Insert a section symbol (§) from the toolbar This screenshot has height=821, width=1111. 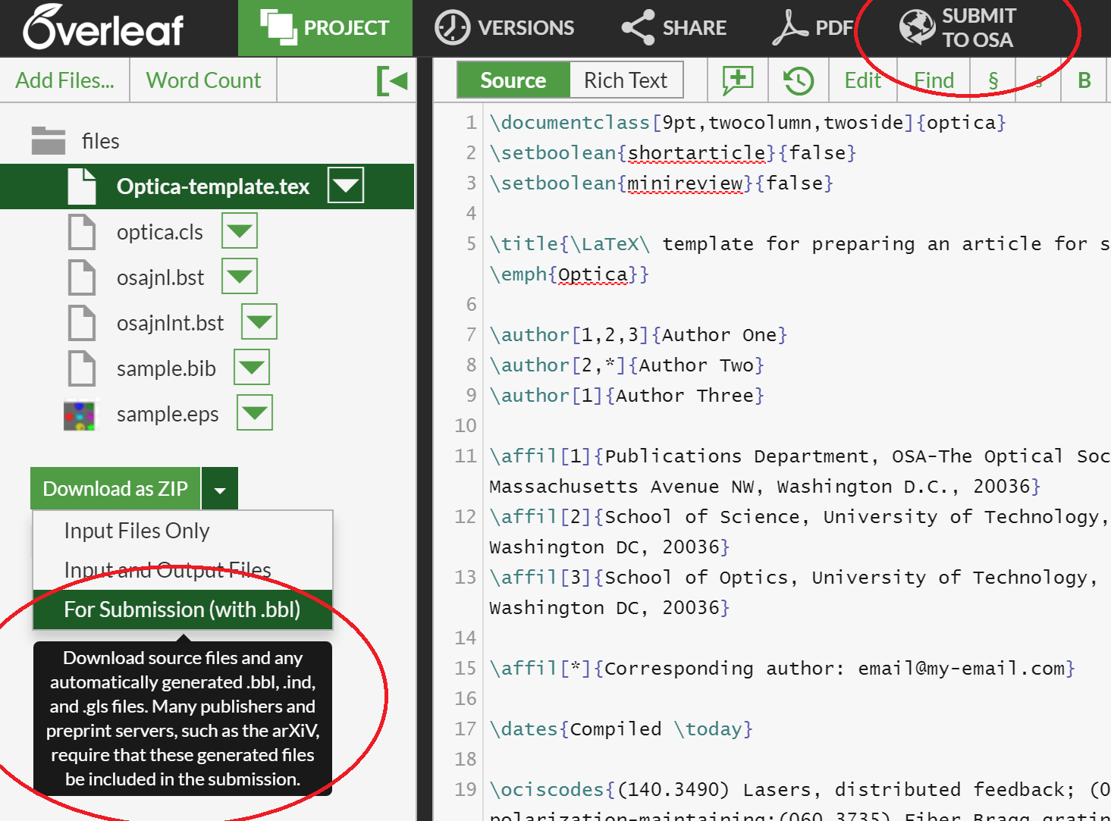click(993, 80)
